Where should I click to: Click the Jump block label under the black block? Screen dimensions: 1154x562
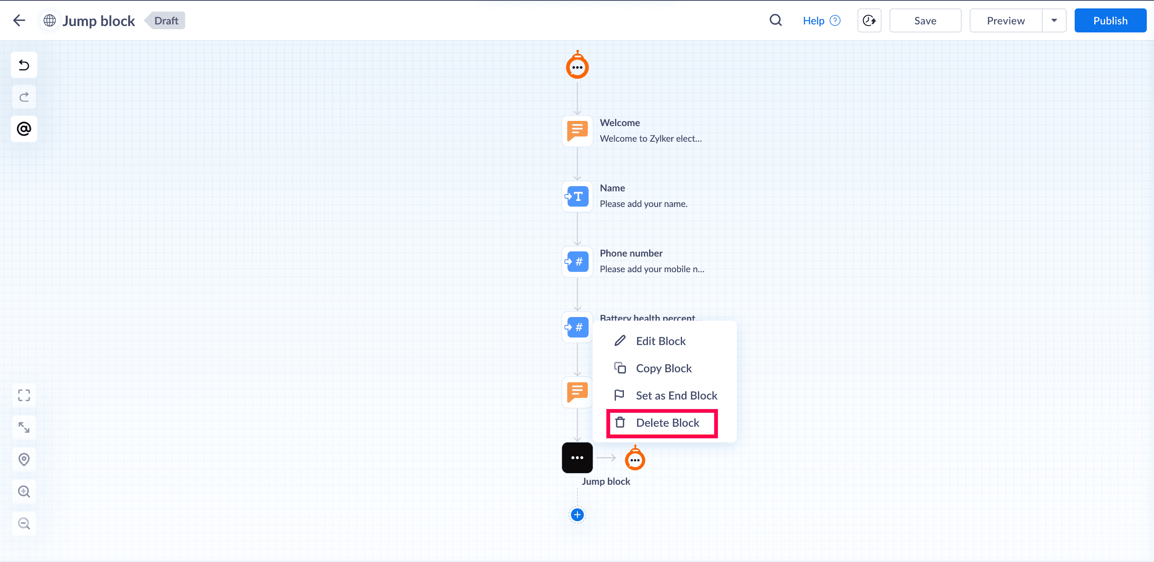pos(606,482)
